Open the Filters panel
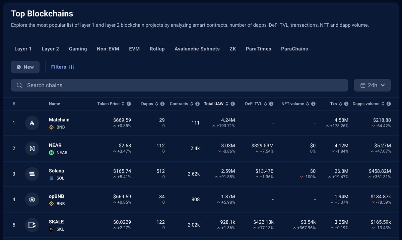The height and width of the screenshot is (240, 402). [63, 67]
